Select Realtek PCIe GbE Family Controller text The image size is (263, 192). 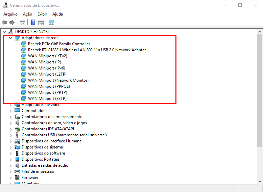tap(59, 44)
